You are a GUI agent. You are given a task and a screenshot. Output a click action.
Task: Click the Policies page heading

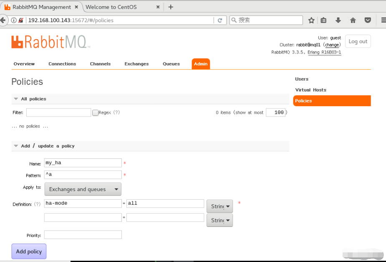tap(27, 81)
